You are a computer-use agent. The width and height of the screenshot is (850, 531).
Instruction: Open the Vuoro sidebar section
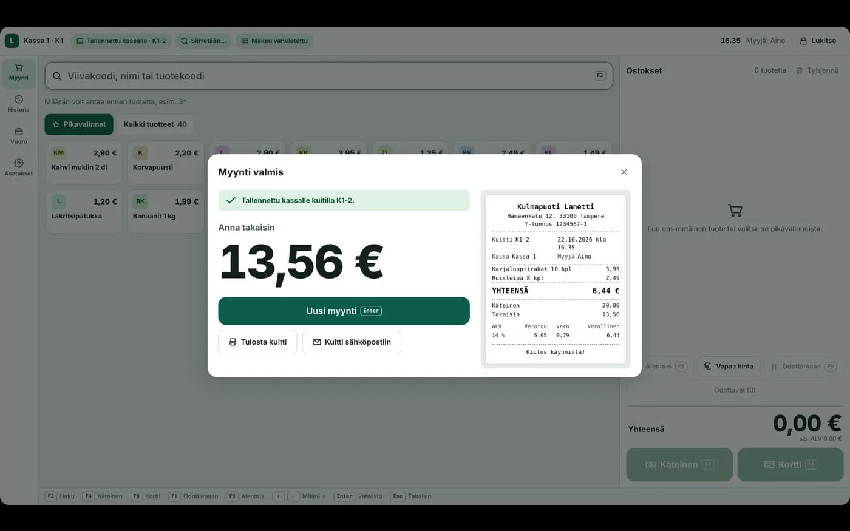click(x=18, y=136)
